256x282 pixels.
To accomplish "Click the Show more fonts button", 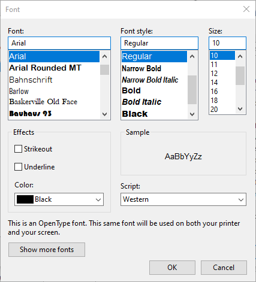I will tap(47, 250).
